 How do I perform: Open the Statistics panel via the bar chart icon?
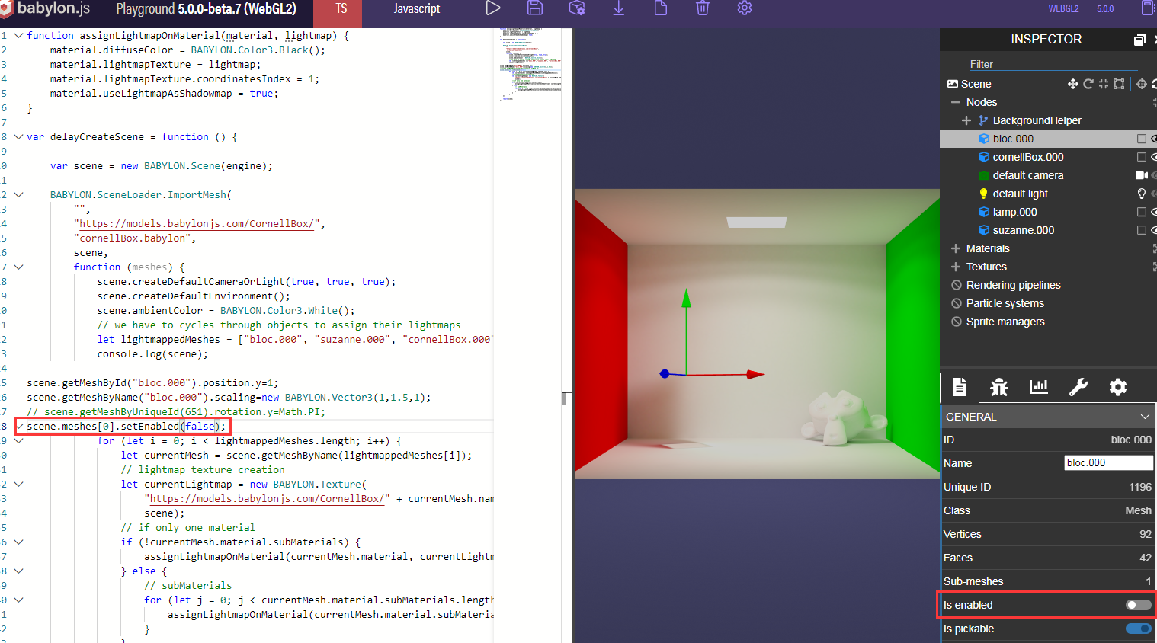click(1038, 387)
